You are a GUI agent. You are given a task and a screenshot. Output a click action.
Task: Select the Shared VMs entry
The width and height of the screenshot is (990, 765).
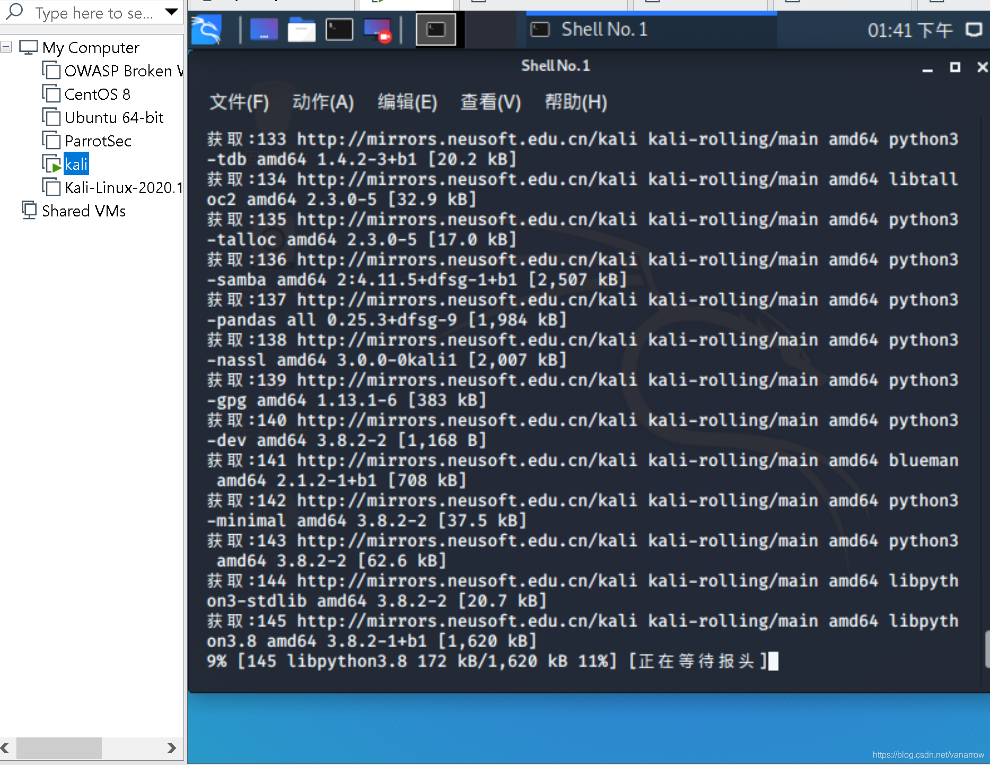[x=83, y=211]
